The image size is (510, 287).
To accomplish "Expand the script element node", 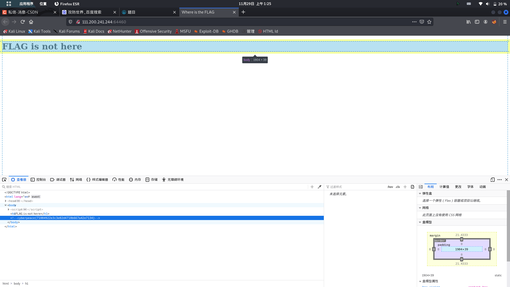I will pos(8,209).
